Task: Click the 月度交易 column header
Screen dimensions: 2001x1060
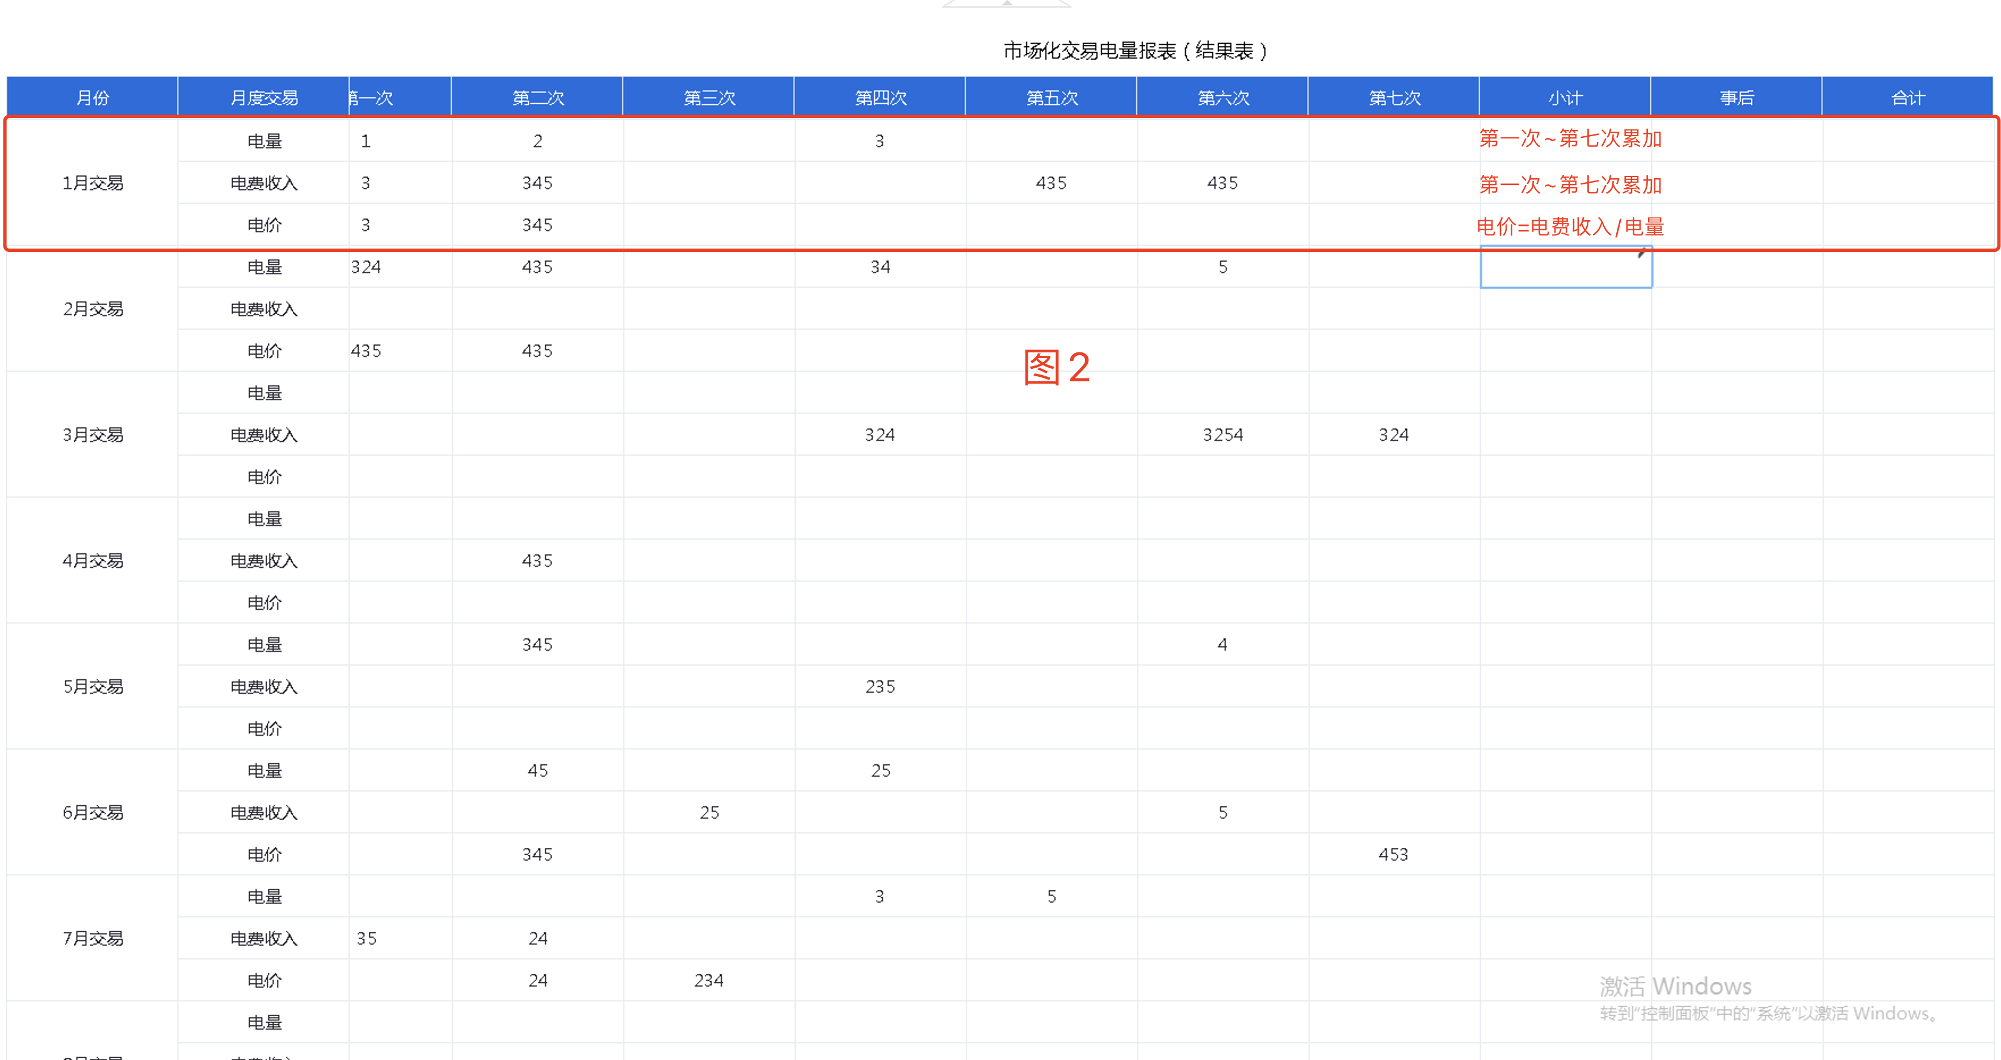Action: point(263,98)
